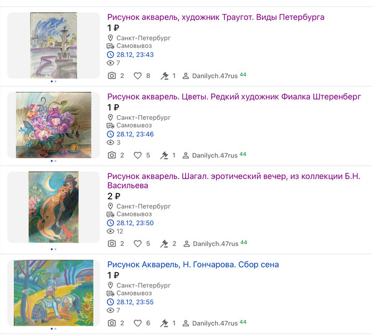Click the Petersburg column watercolor thumbnail
The height and width of the screenshot is (335, 372).
coord(53,45)
